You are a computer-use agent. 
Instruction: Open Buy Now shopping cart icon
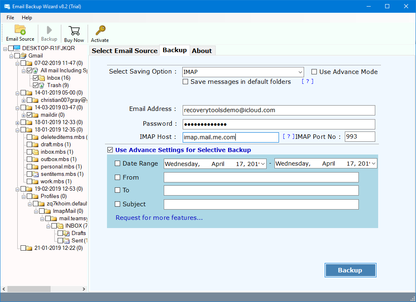(74, 30)
